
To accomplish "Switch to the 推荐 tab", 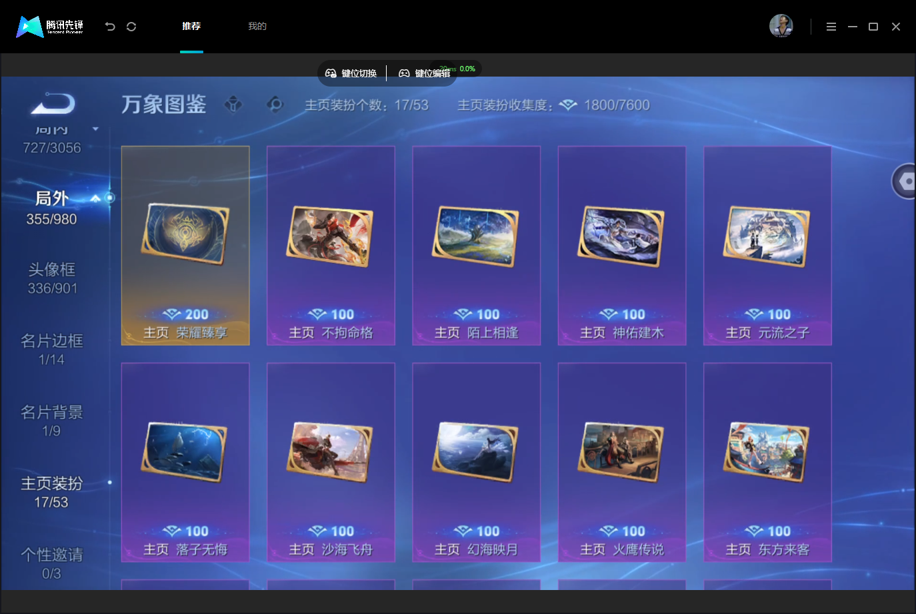I will (191, 27).
